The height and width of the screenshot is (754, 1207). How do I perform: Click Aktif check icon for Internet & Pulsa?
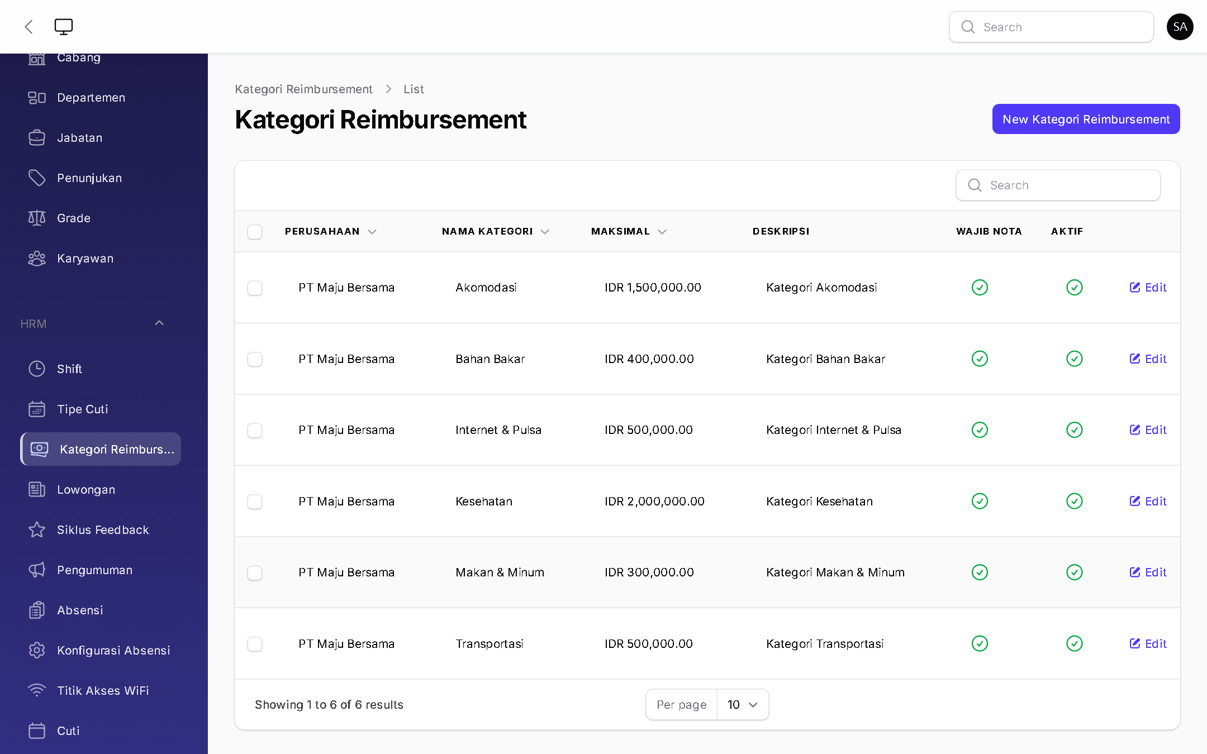tap(1074, 430)
